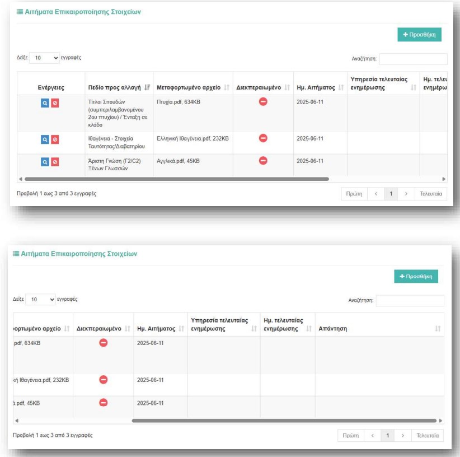Screen dimensions: 460x457
Task: Click the Αναζήτηση search field in upper panel
Action: point(414,59)
